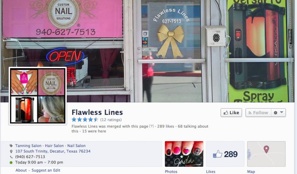Click the gear settings icon beside Follow
The height and width of the screenshot is (174, 297).
coord(276,113)
